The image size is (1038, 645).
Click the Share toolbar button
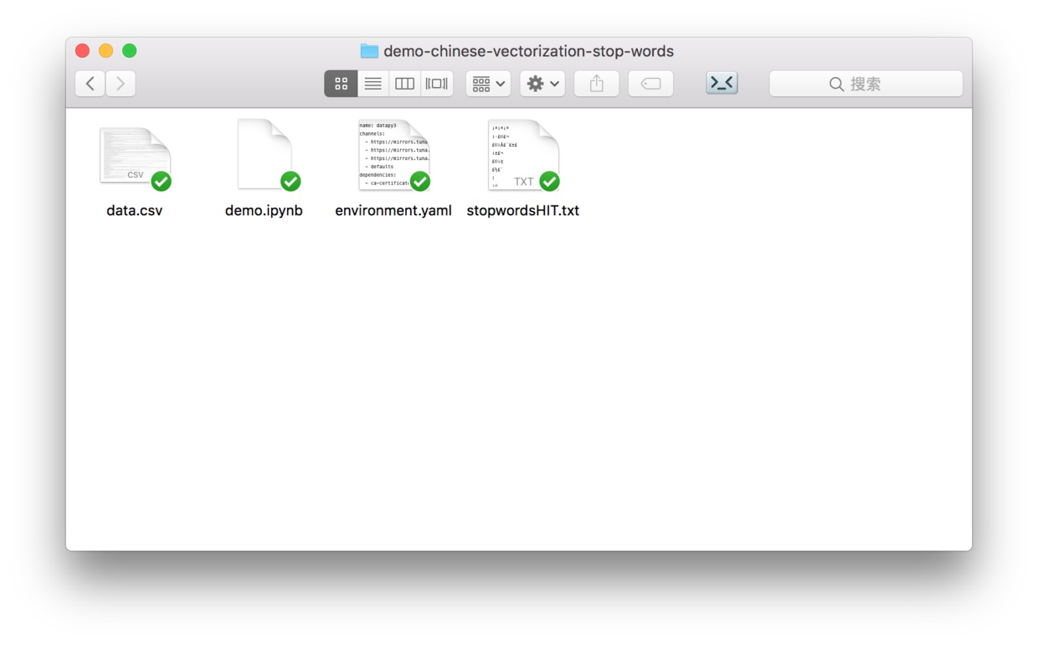click(x=597, y=84)
